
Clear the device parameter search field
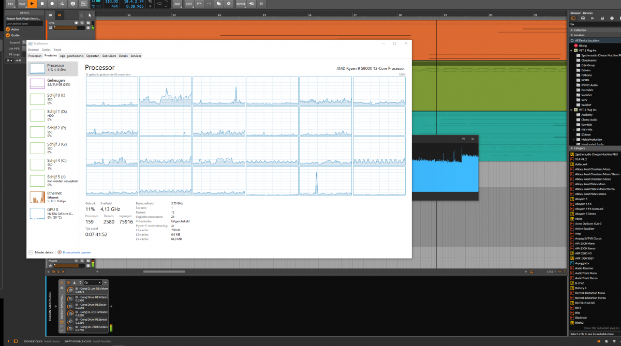click(99, 282)
